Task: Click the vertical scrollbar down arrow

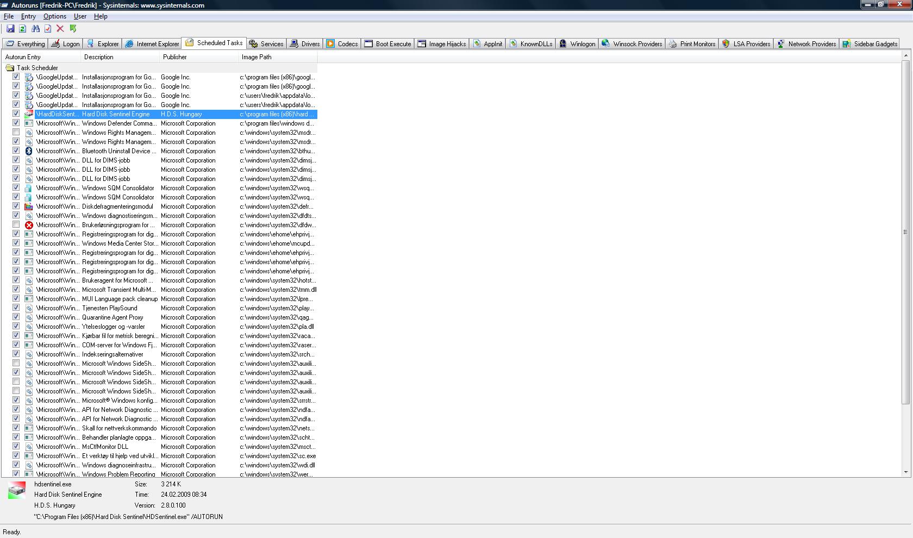Action: coord(905,472)
